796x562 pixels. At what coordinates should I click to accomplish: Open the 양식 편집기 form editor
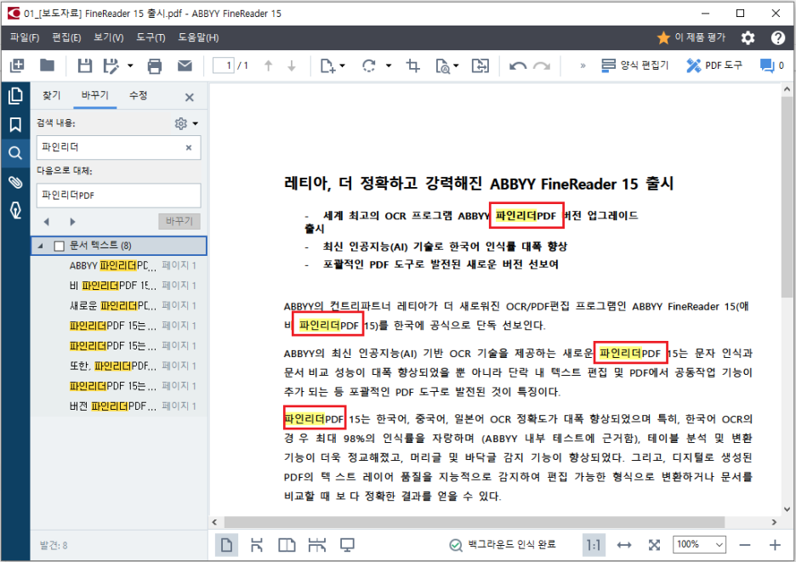coord(635,65)
